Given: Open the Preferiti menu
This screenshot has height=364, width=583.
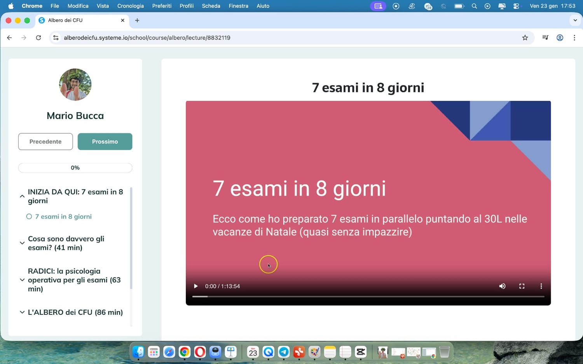Looking at the screenshot, I should pyautogui.click(x=162, y=6).
